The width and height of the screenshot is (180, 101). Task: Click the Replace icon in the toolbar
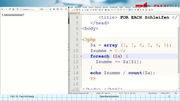pyautogui.click(x=108, y=10)
